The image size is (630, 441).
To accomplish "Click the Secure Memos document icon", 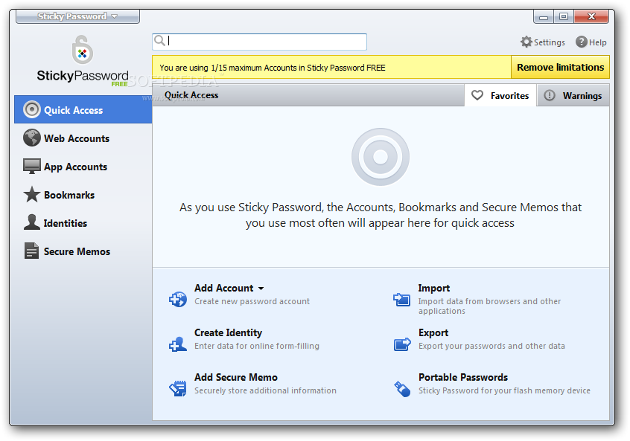I will pyautogui.click(x=31, y=251).
